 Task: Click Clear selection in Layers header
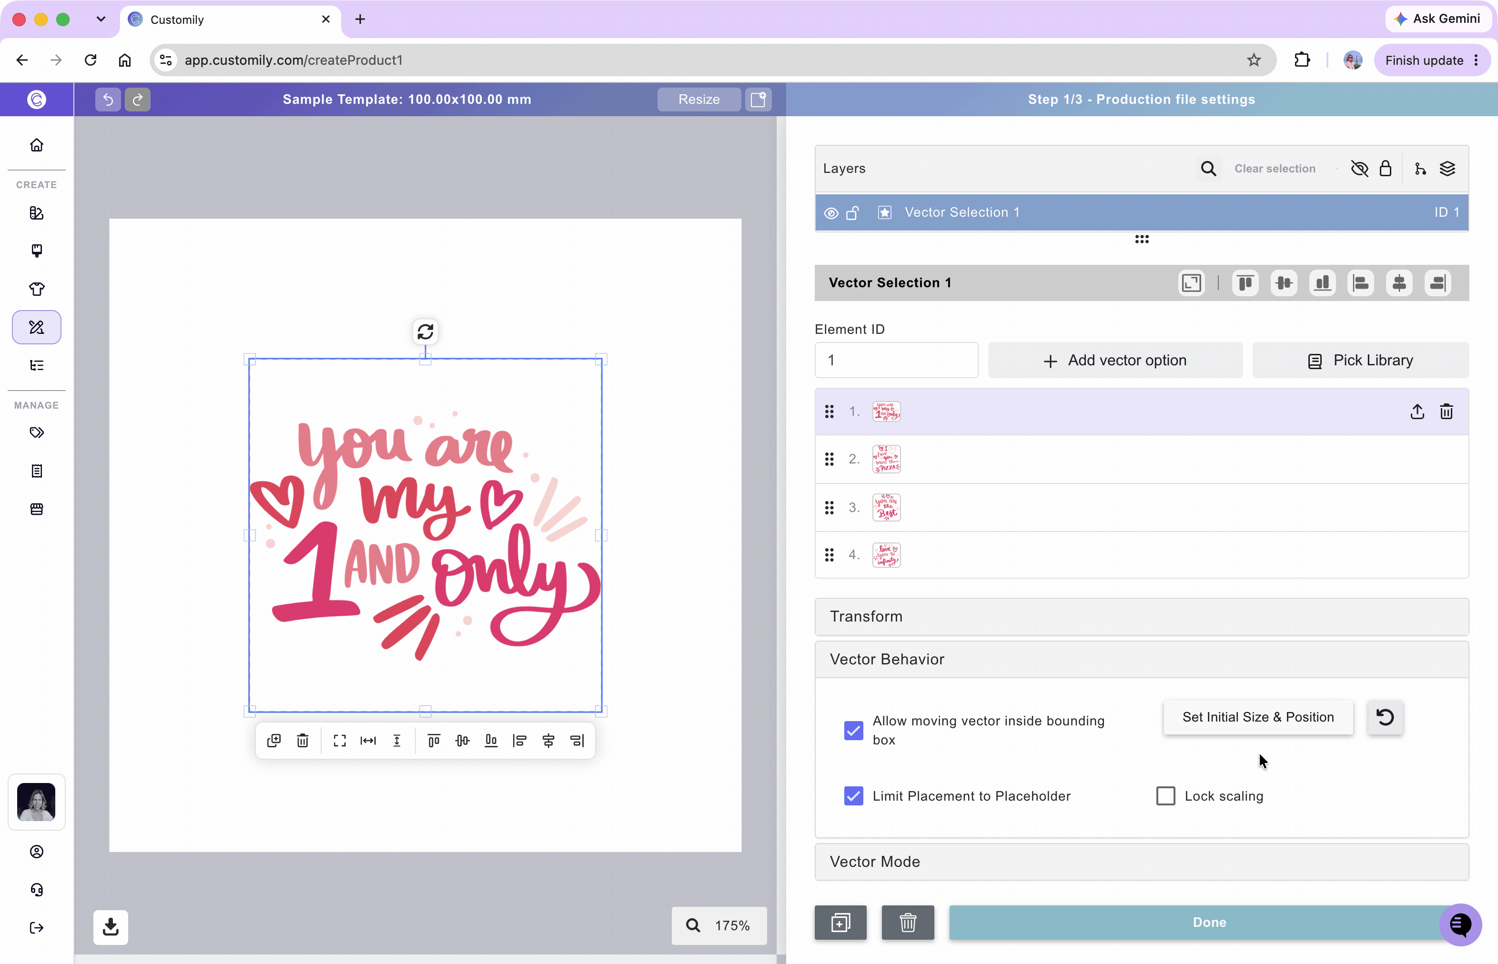1275,169
